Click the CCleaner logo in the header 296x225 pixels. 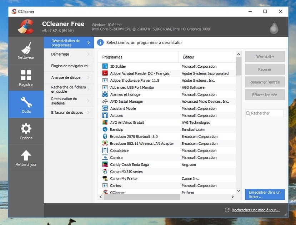coord(26,27)
